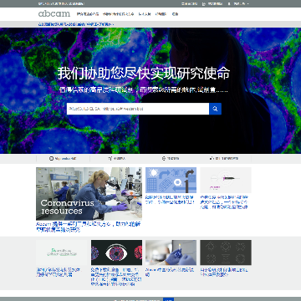Click the third quick-links strip icon
Screen dimensions: 301x301
(164, 158)
